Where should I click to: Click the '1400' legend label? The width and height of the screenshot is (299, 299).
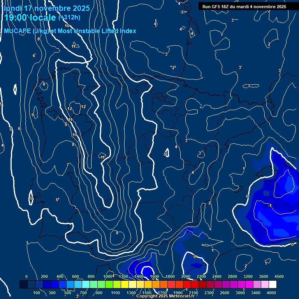click(x=139, y=276)
